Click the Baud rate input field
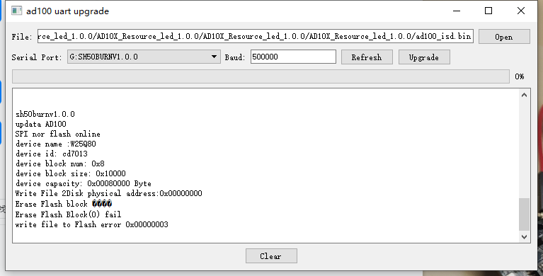 [x=293, y=57]
